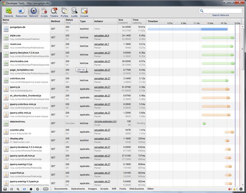Open initiator link in jquery.fancybox-1.3.4.css row
The width and height of the screenshot is (246, 193).
tap(102, 53)
